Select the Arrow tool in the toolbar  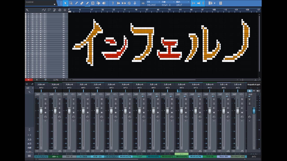(x=65, y=3)
